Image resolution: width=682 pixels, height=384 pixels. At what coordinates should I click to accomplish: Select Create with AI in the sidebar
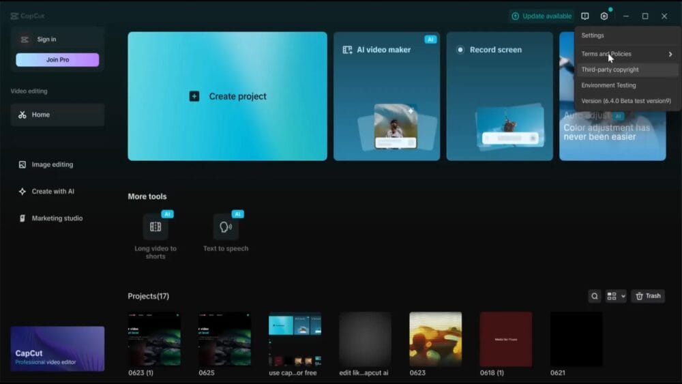(53, 192)
